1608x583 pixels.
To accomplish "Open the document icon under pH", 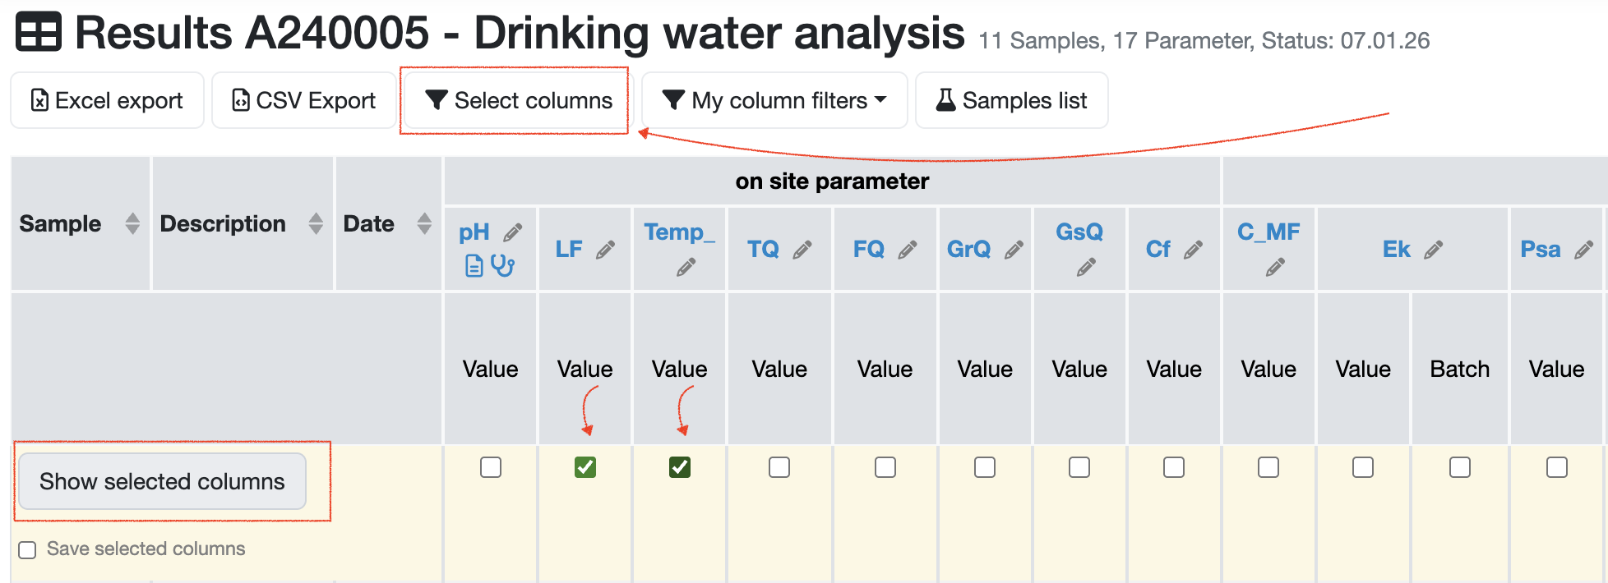I will coord(474,266).
